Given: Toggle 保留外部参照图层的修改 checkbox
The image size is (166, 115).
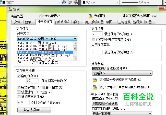Looking at the screenshot, I should (101, 80).
